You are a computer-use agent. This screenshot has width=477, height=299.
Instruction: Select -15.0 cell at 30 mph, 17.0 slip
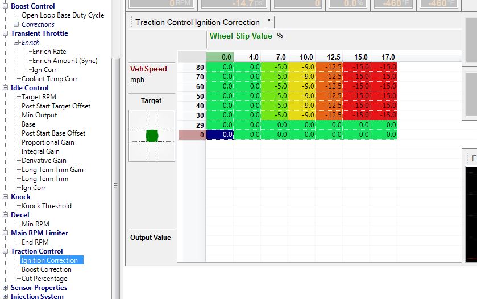(x=384, y=115)
